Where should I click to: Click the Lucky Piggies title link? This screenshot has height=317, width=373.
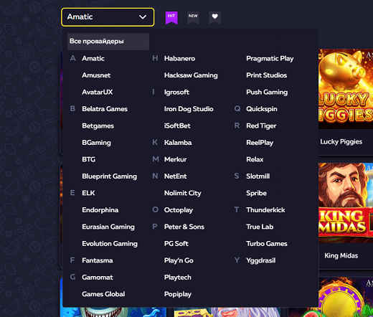point(341,142)
